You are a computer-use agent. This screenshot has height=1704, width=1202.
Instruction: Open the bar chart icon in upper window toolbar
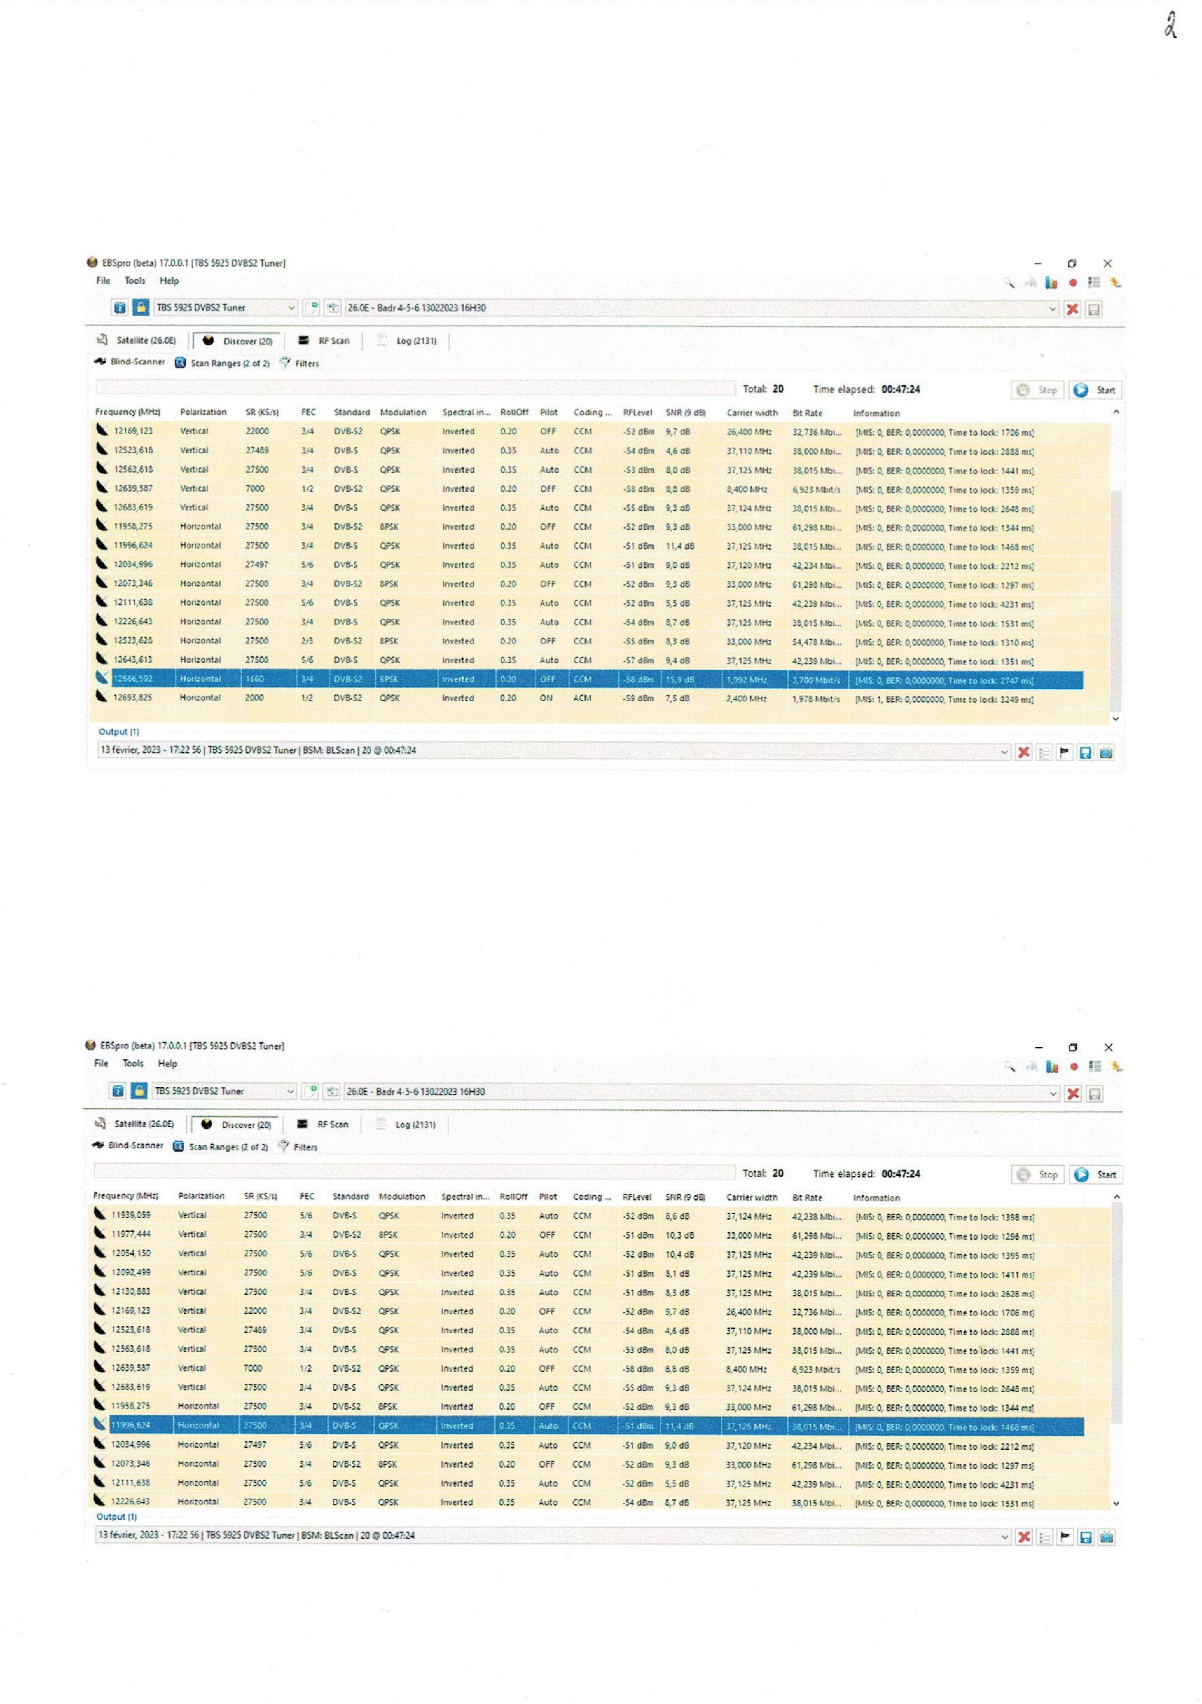tap(1051, 283)
